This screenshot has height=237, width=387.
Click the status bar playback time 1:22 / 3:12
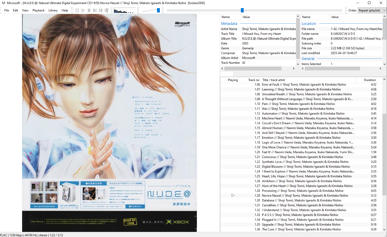(56, 235)
